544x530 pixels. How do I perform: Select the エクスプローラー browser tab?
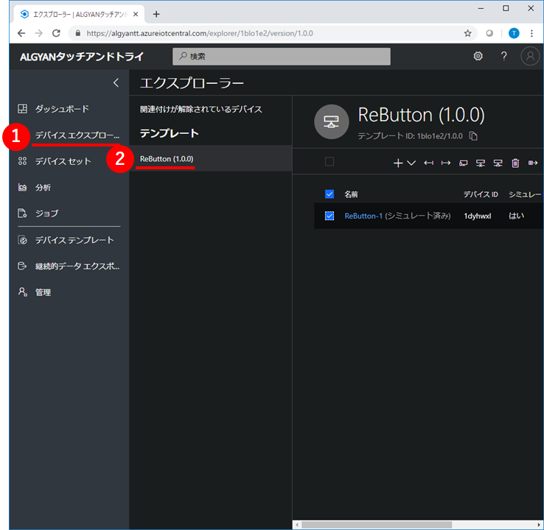click(79, 14)
